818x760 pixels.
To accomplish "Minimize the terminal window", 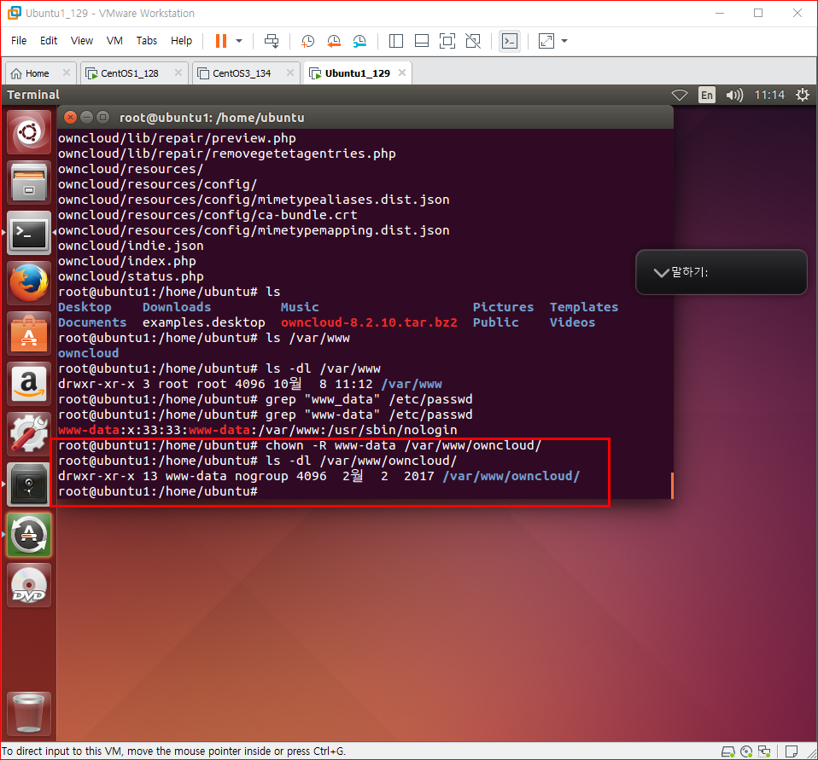I will 86,118.
